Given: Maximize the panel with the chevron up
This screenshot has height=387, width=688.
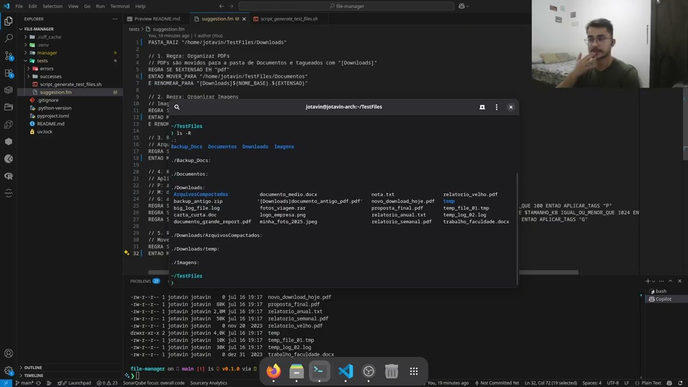Looking at the screenshot, I should pos(670,281).
